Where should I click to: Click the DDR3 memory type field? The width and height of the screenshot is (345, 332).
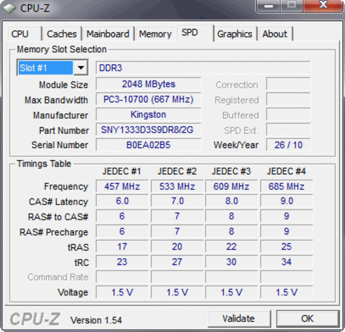point(203,68)
